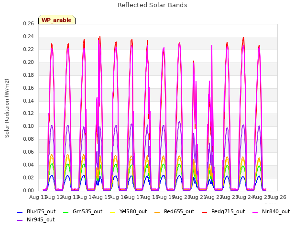Click the 0.12 y-axis tick label
This screenshot has height=229, width=306.
click(x=29, y=114)
